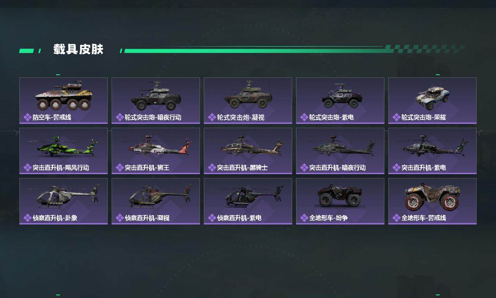Click the 载具皮肤 section heading
496x298 pixels.
pyautogui.click(x=78, y=50)
